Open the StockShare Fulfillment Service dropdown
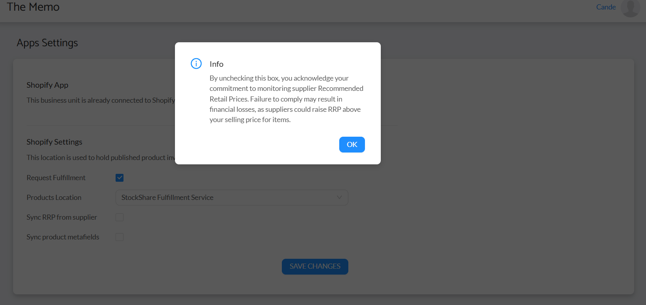 (x=232, y=198)
